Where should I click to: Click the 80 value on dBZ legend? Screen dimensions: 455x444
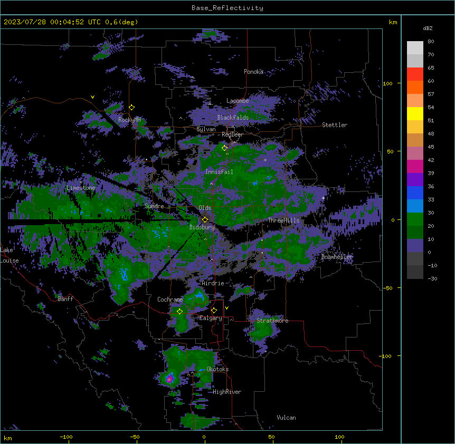431,42
